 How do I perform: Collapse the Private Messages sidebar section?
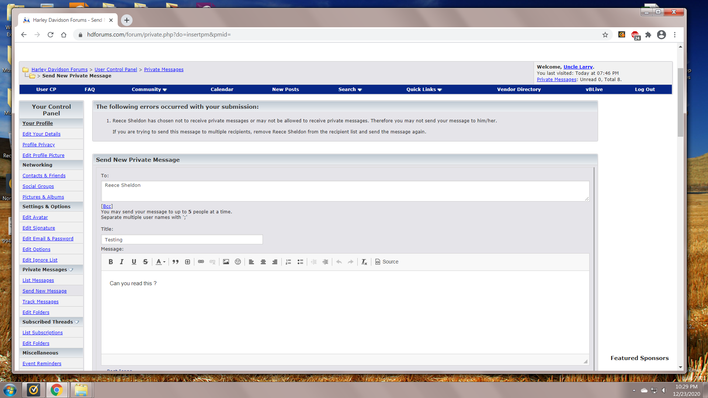pos(71,270)
